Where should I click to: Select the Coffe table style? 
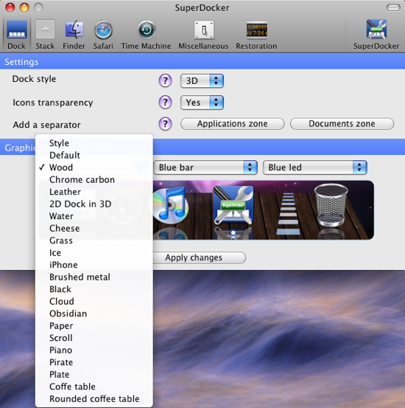point(94,387)
